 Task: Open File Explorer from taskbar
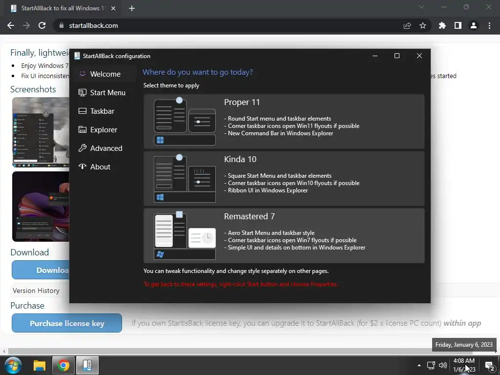40,365
